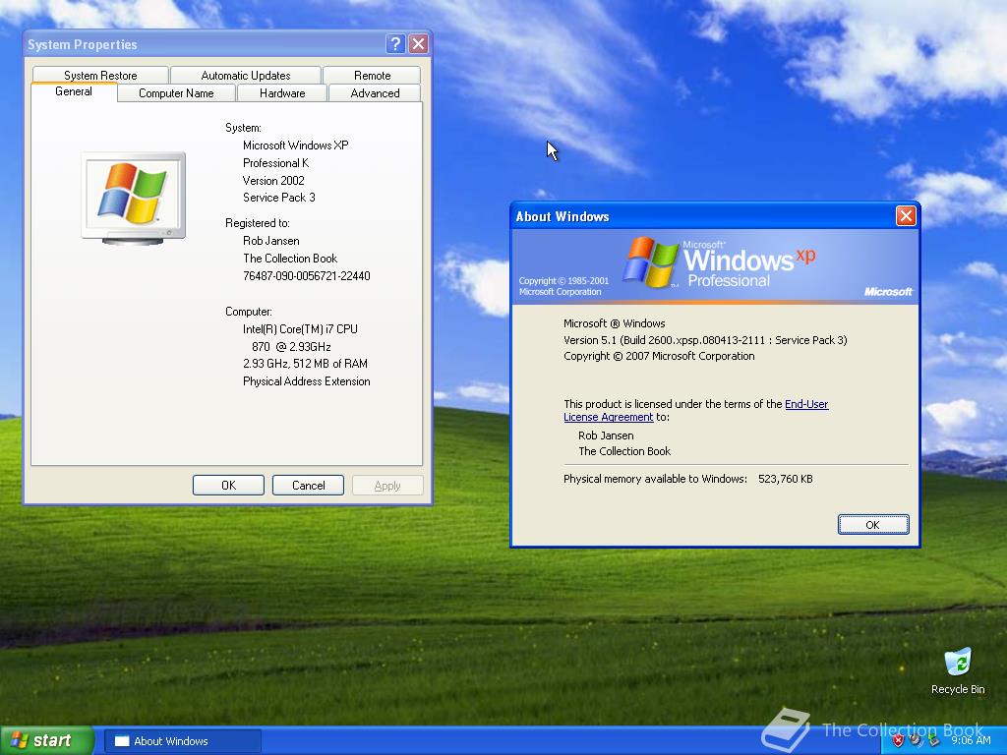Click OK in the About Windows dialog
Image resolution: width=1007 pixels, height=755 pixels.
coord(873,525)
